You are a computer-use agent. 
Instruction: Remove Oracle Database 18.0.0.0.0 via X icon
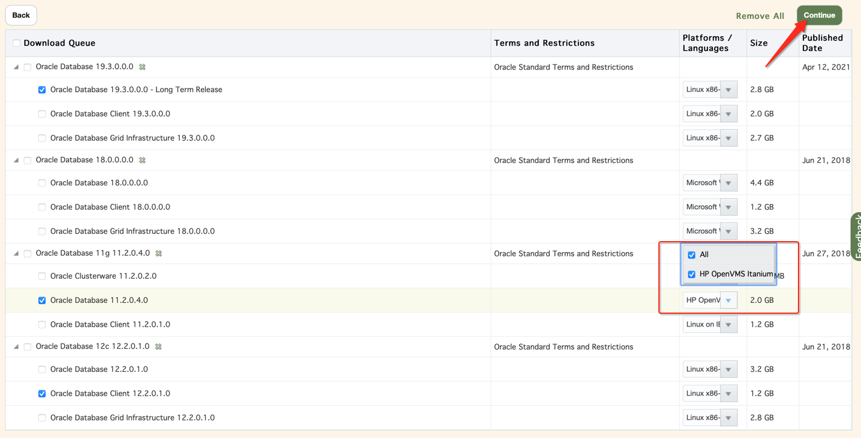(x=142, y=161)
